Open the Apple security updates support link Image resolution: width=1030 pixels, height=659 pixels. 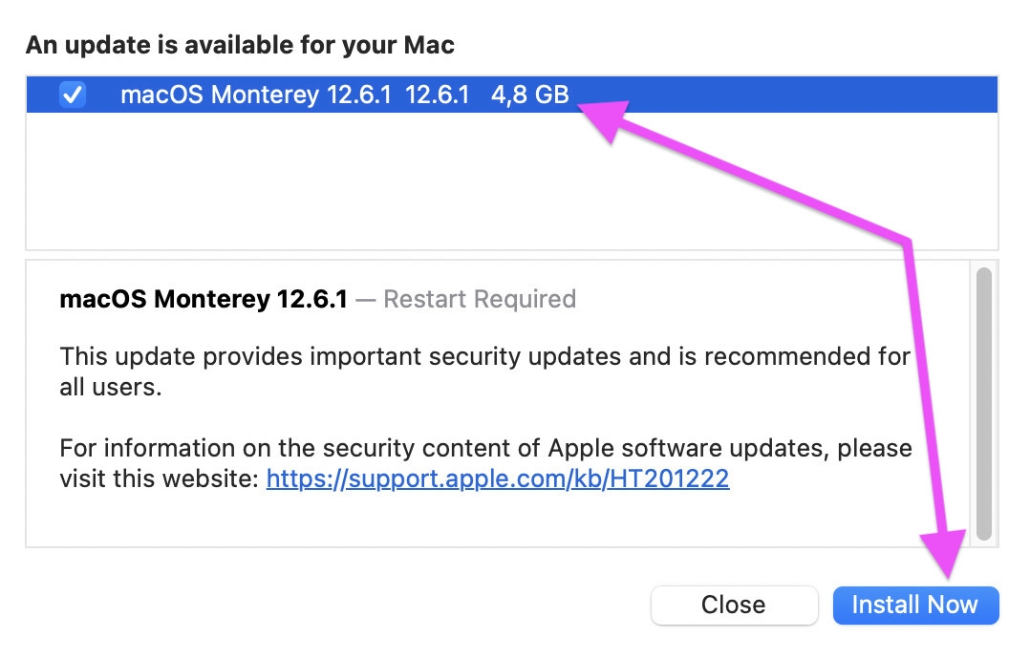(x=498, y=478)
